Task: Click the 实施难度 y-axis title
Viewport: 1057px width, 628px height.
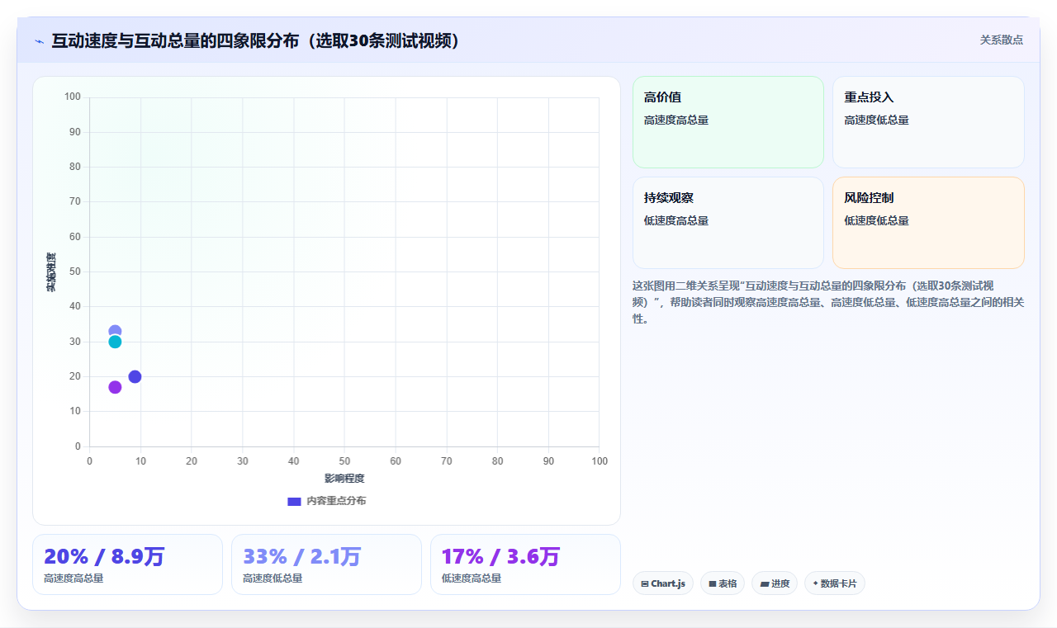Action: 51,272
